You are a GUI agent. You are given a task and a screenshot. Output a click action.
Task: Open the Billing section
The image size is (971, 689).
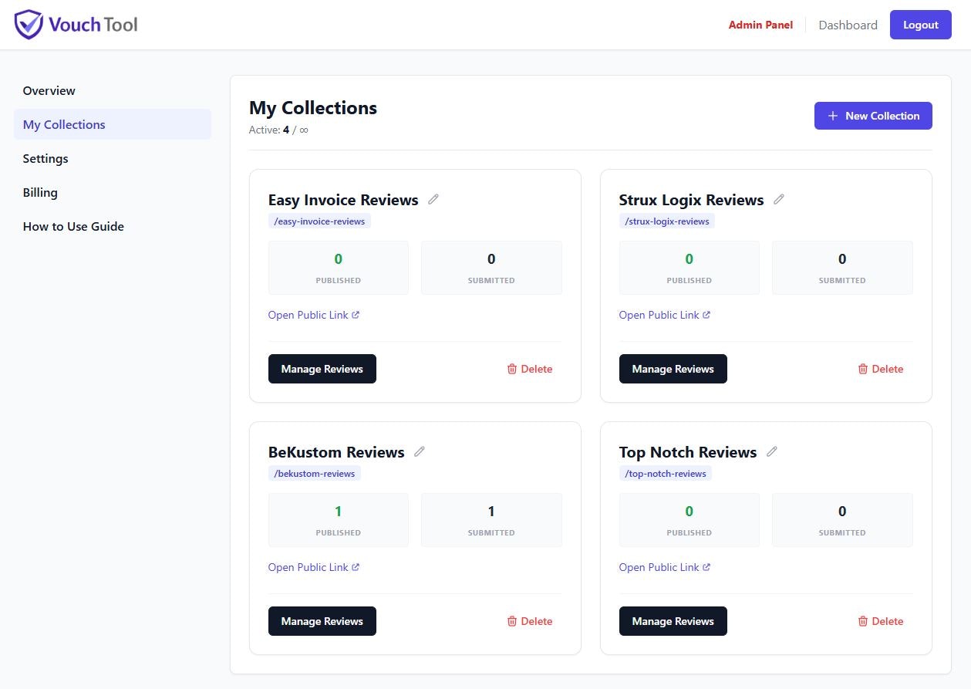pyautogui.click(x=40, y=192)
